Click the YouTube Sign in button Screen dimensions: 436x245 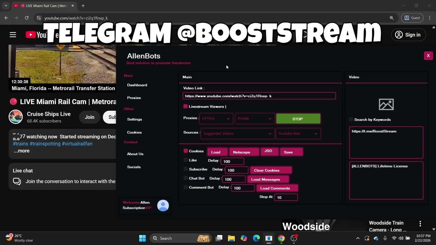tap(408, 35)
